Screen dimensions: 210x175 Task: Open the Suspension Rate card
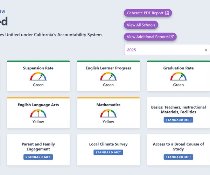point(38,76)
